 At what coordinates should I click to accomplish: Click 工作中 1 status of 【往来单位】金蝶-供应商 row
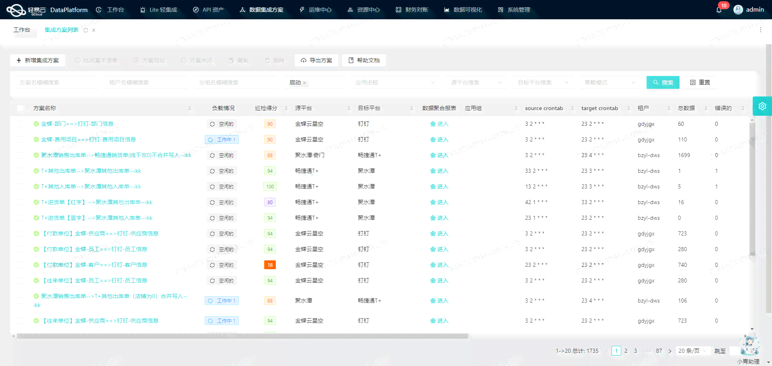tap(222, 321)
